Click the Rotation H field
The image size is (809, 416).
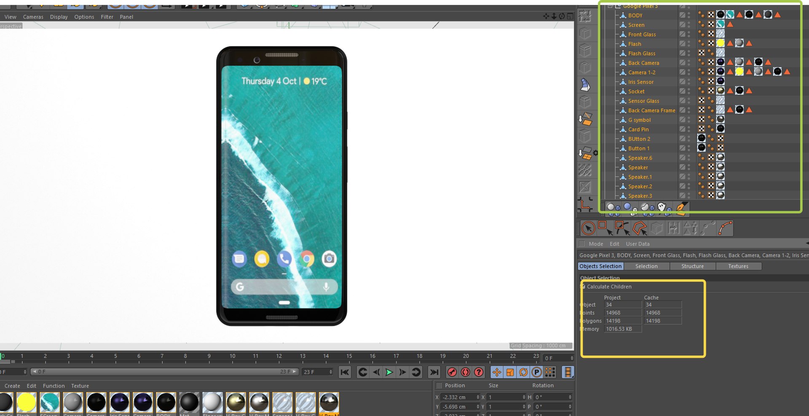[x=552, y=397]
